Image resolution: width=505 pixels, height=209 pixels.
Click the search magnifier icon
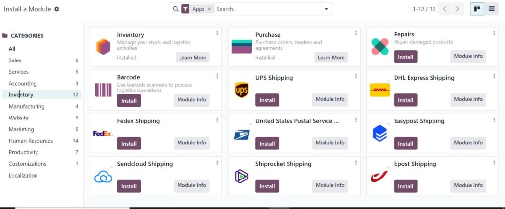pyautogui.click(x=175, y=9)
